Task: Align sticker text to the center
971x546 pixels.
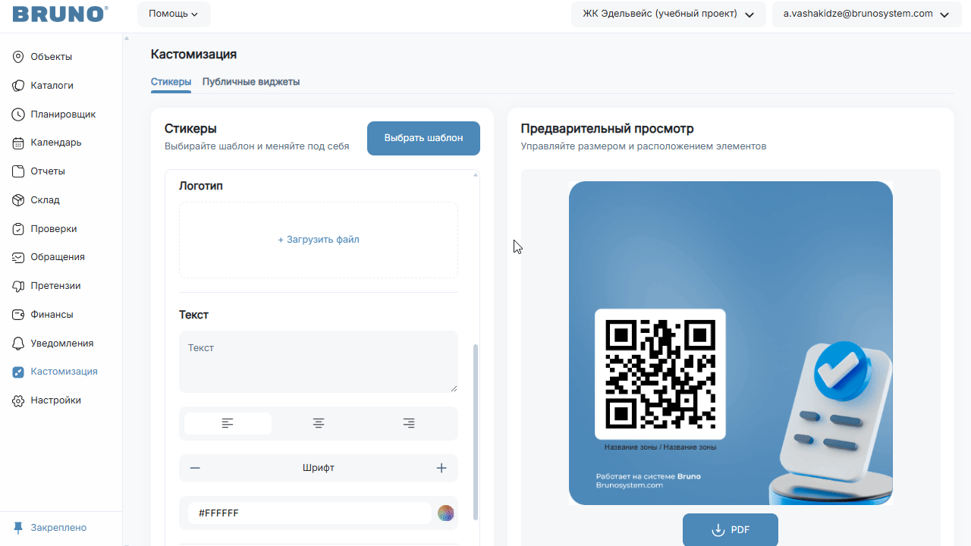Action: click(x=319, y=423)
